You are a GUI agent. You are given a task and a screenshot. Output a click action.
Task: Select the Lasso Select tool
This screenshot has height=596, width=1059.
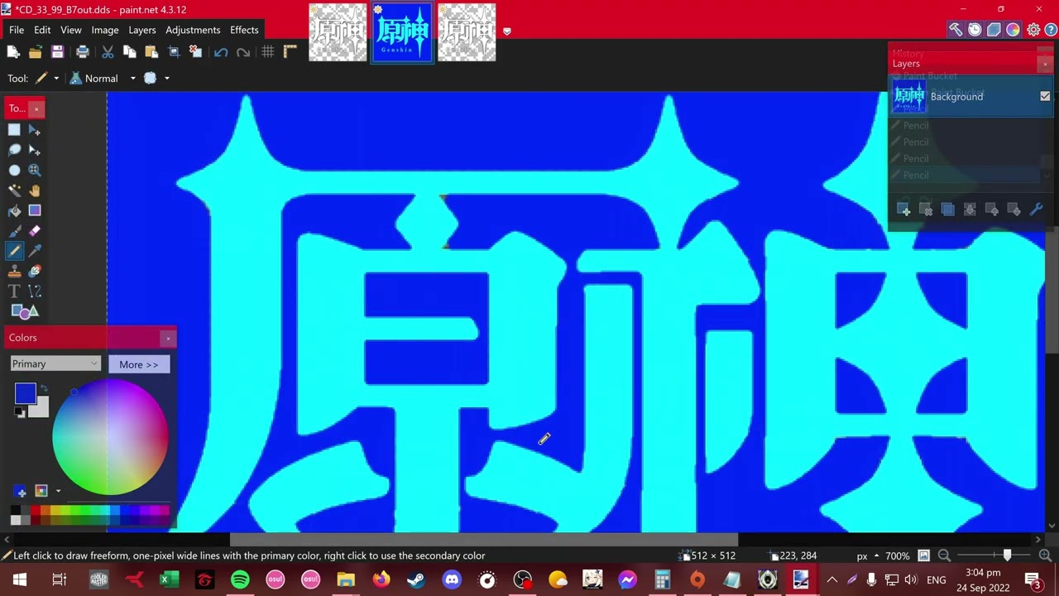click(14, 150)
